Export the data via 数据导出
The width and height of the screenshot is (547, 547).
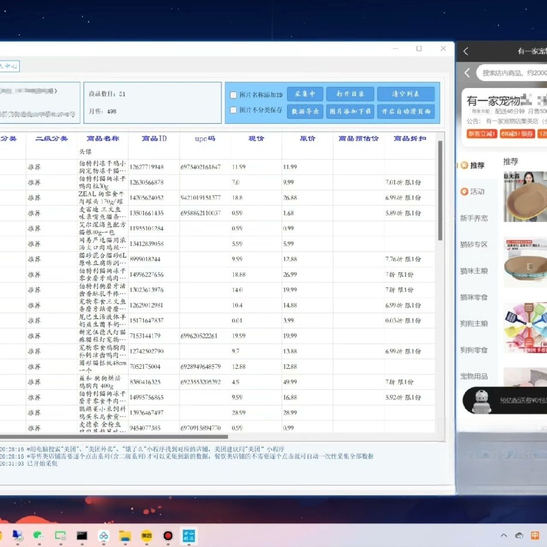click(x=305, y=111)
